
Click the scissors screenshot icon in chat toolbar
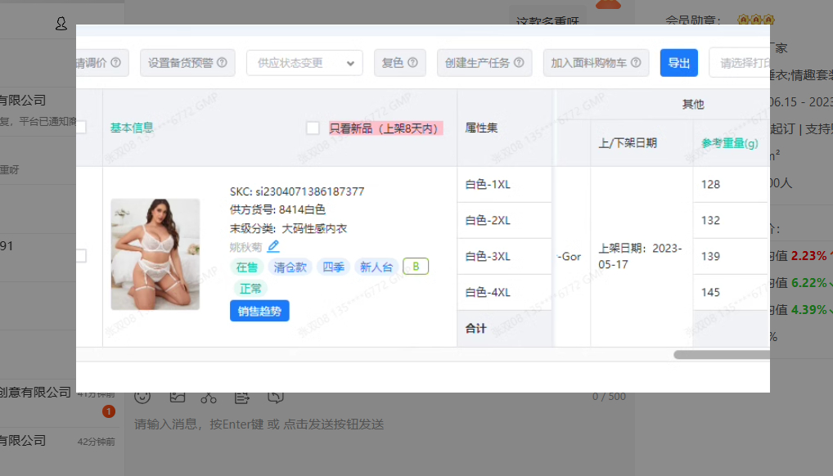coord(209,397)
